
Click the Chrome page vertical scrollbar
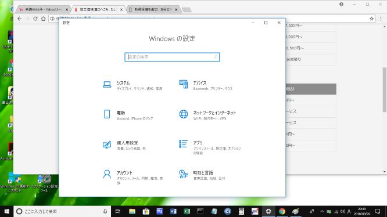[x=385, y=89]
